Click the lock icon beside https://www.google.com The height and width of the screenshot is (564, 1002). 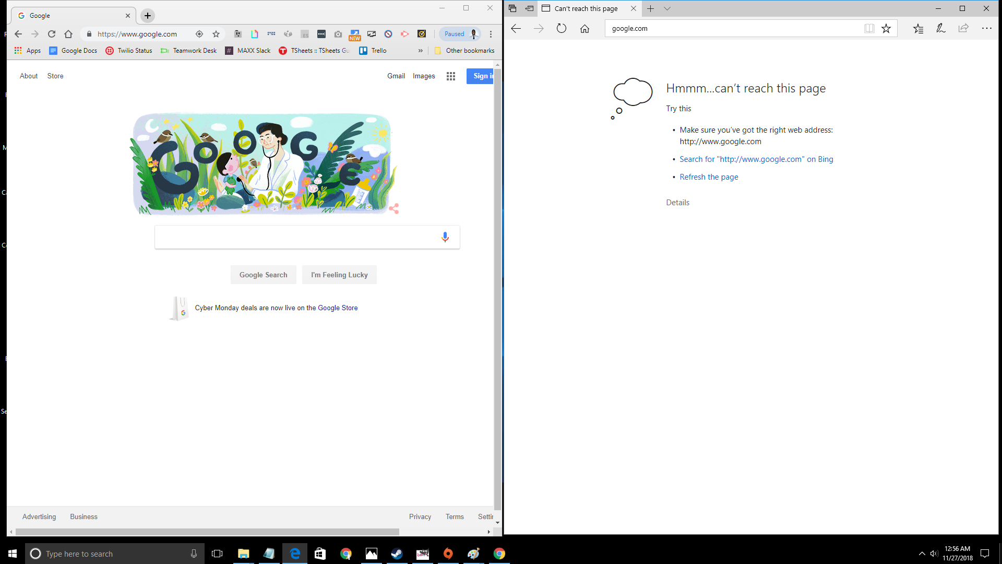pyautogui.click(x=89, y=34)
